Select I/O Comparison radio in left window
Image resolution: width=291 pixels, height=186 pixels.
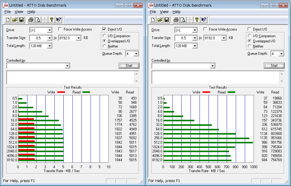coord(104,36)
